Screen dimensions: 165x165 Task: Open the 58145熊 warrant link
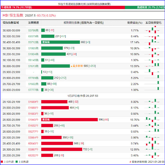(x=33, y=60)
